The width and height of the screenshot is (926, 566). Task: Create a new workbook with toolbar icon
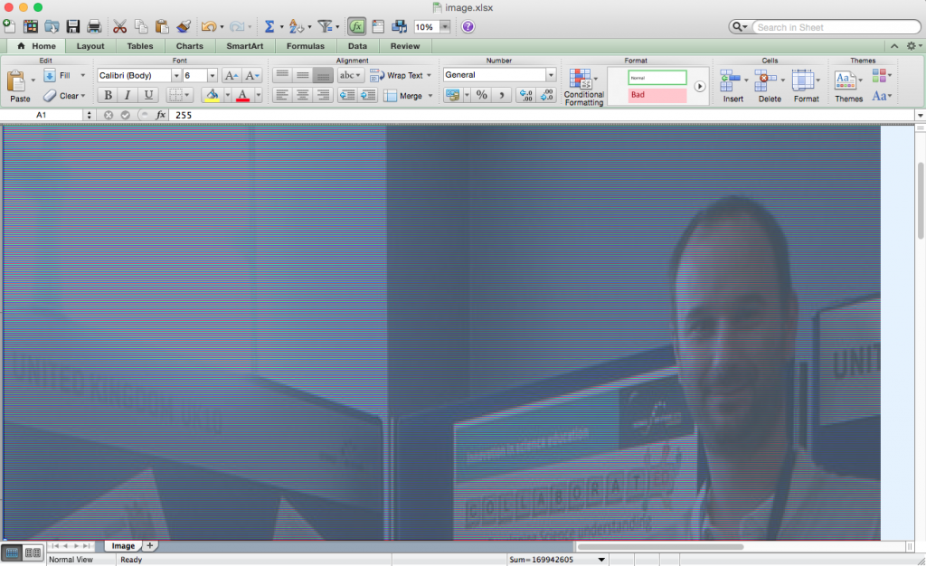click(9, 26)
